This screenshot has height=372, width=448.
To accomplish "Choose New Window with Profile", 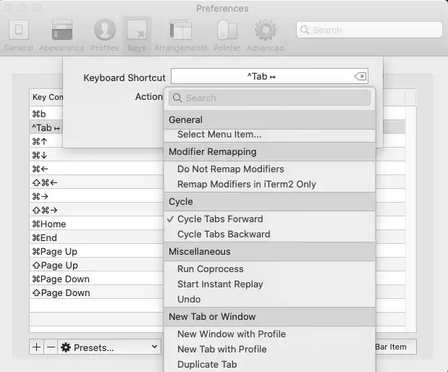I will 269,334.
